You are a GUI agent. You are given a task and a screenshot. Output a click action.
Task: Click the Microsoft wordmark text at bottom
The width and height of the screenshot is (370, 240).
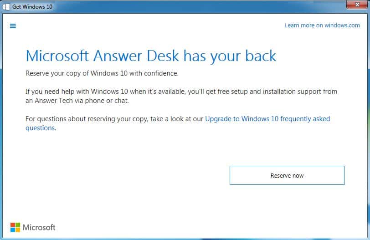[x=39, y=227]
